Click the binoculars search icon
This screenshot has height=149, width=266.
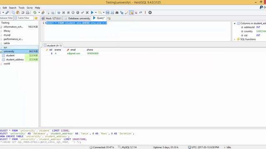117,12
